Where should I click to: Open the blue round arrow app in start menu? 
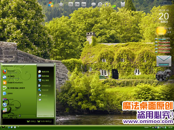tap(8, 105)
